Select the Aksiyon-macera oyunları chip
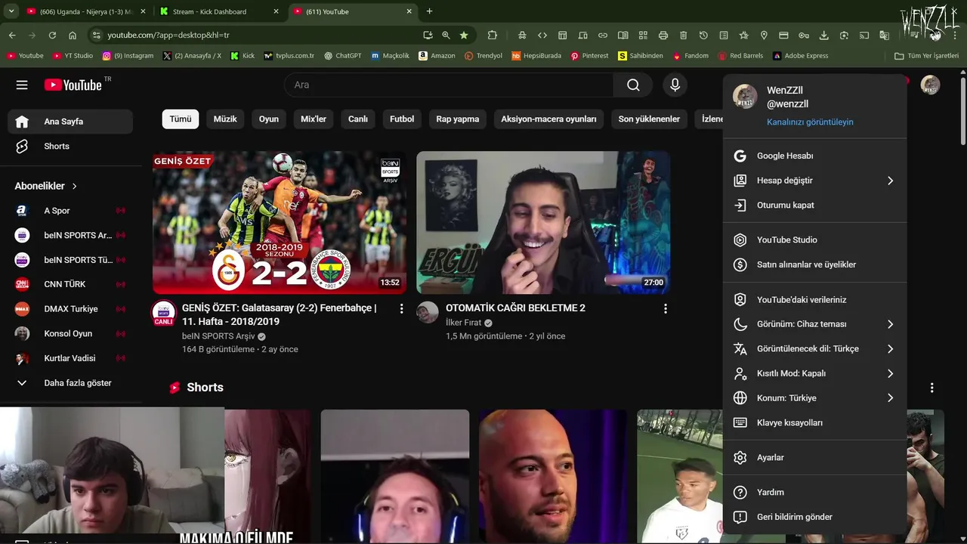 [x=548, y=119]
